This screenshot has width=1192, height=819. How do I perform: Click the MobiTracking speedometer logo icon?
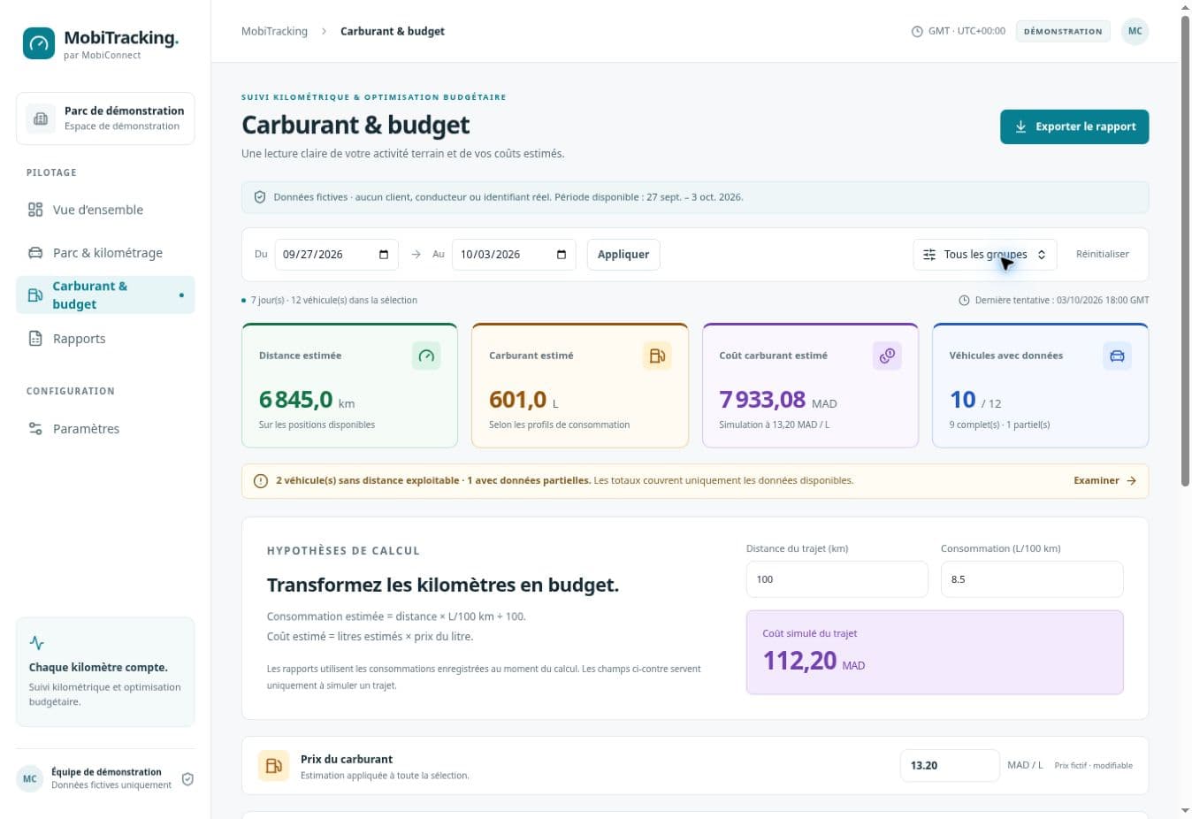tap(39, 43)
